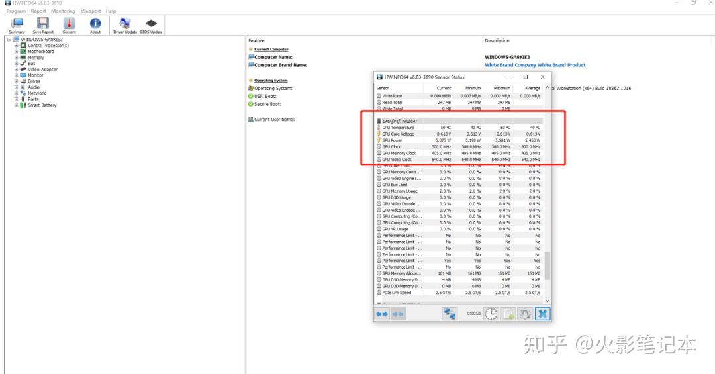Click the UEFI Boot green status icon

coord(250,96)
